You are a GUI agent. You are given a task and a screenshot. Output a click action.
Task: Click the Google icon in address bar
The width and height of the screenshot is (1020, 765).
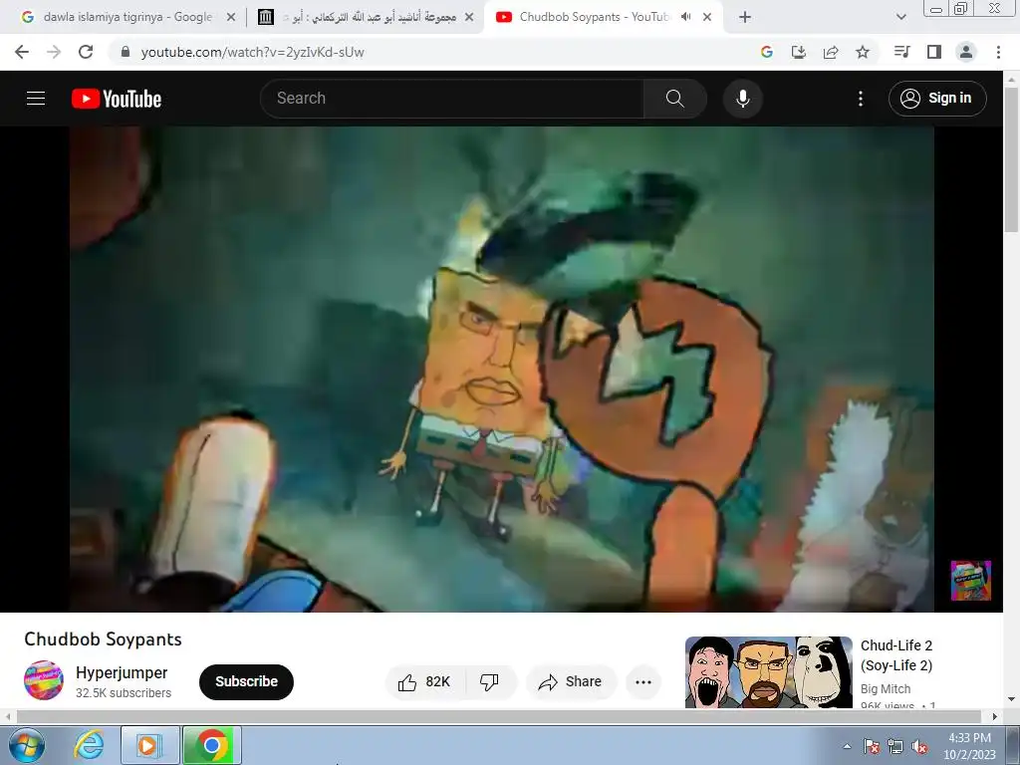point(767,52)
